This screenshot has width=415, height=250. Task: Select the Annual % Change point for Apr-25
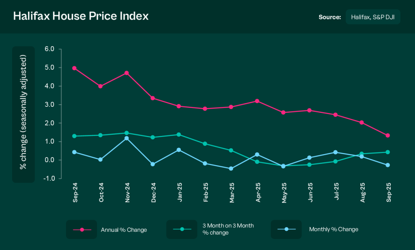pyautogui.click(x=257, y=101)
